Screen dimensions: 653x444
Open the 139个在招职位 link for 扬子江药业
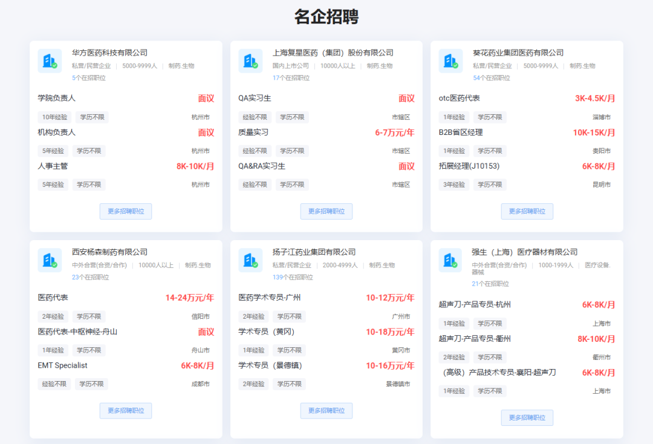click(293, 277)
